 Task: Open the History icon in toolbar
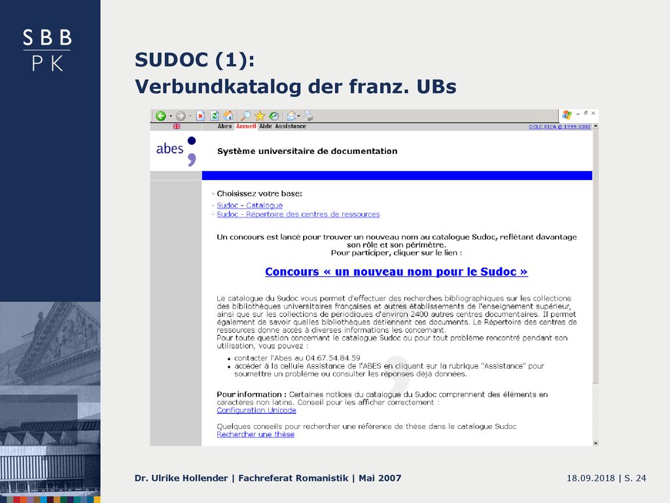tap(274, 116)
